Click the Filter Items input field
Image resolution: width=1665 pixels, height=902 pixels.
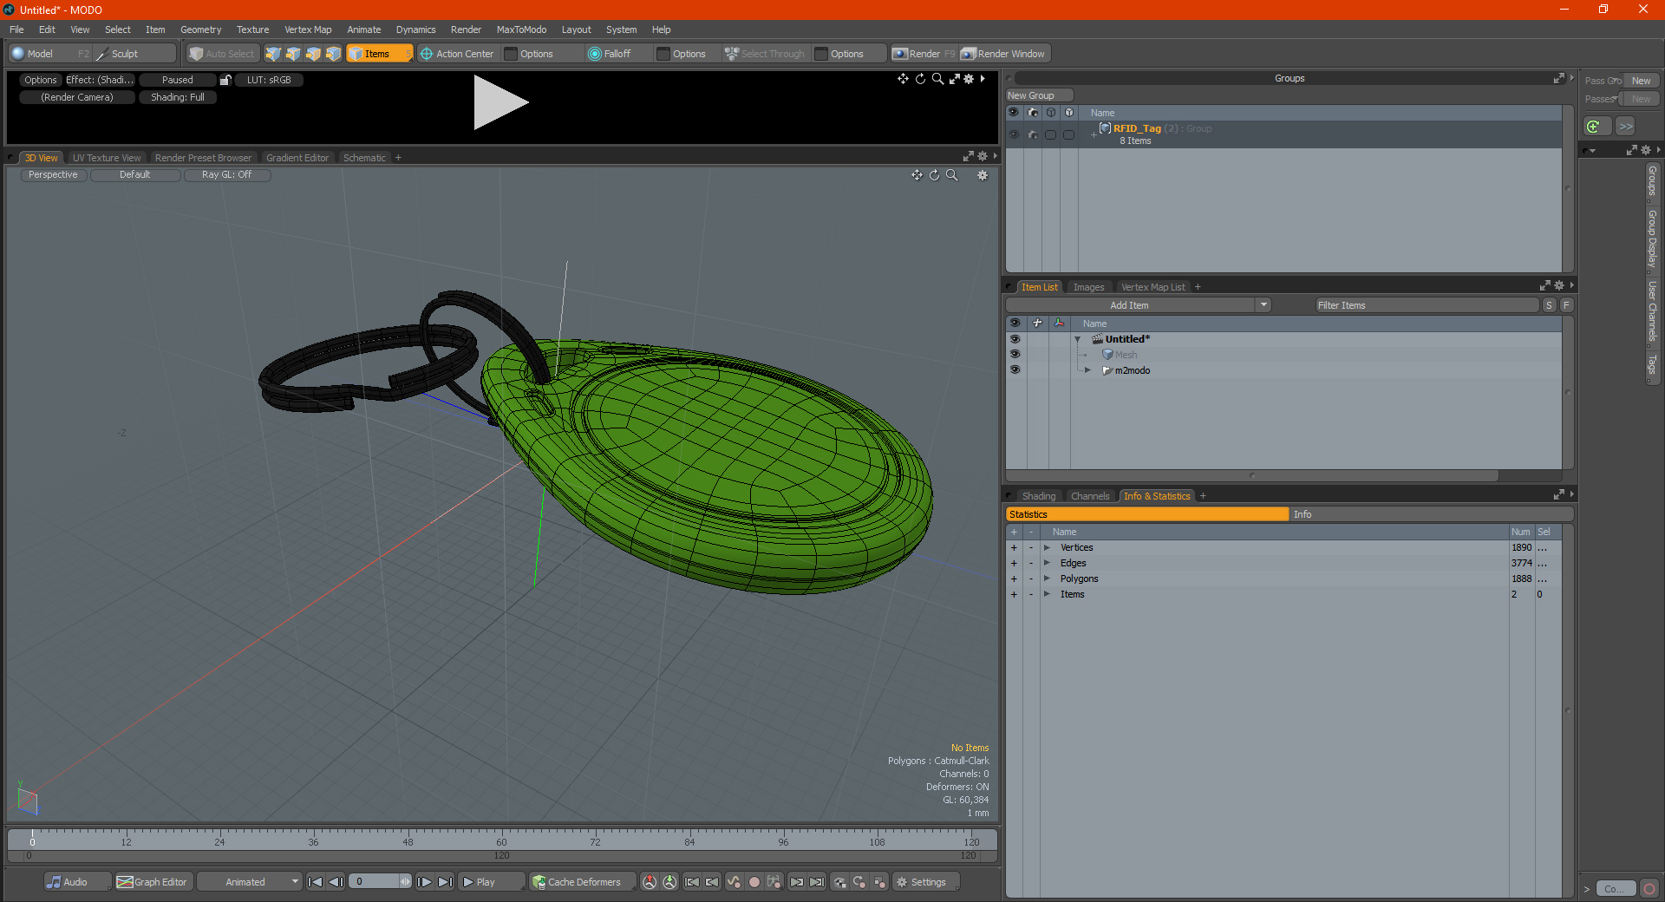[1427, 305]
